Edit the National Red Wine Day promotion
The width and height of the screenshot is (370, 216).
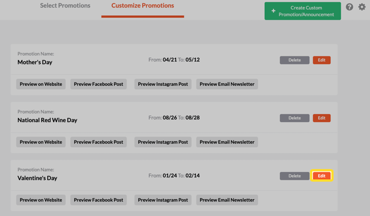(x=322, y=118)
